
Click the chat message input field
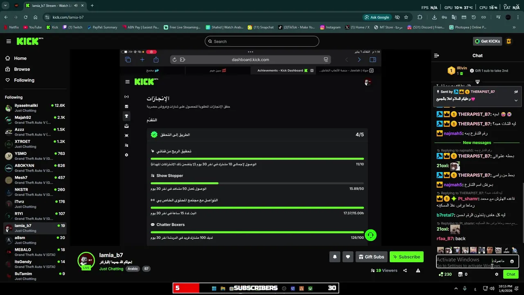pyautogui.click(x=477, y=261)
